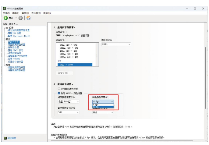Click the 自定义 button
Image resolution: width=209 pixels, height=145 pixels.
pyautogui.click(x=65, y=73)
